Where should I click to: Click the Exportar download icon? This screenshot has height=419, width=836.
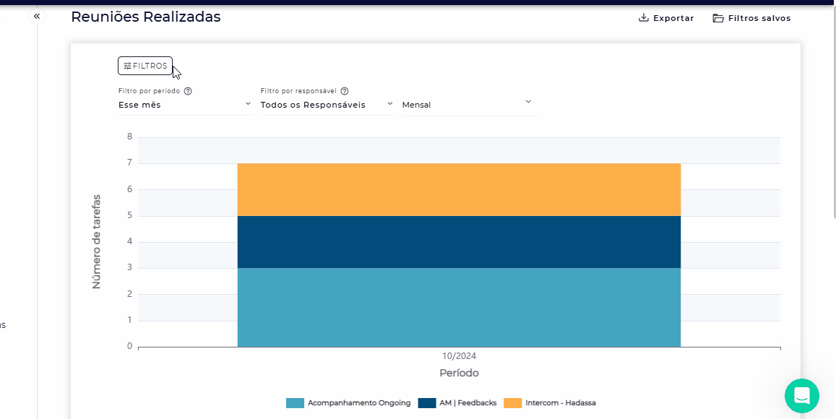[x=644, y=18]
